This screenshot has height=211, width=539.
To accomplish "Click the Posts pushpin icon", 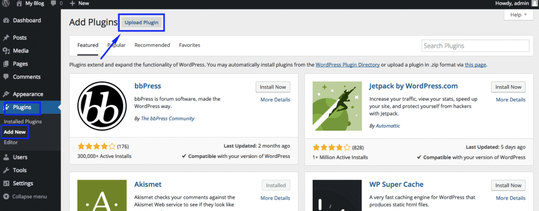I will [x=6, y=38].
